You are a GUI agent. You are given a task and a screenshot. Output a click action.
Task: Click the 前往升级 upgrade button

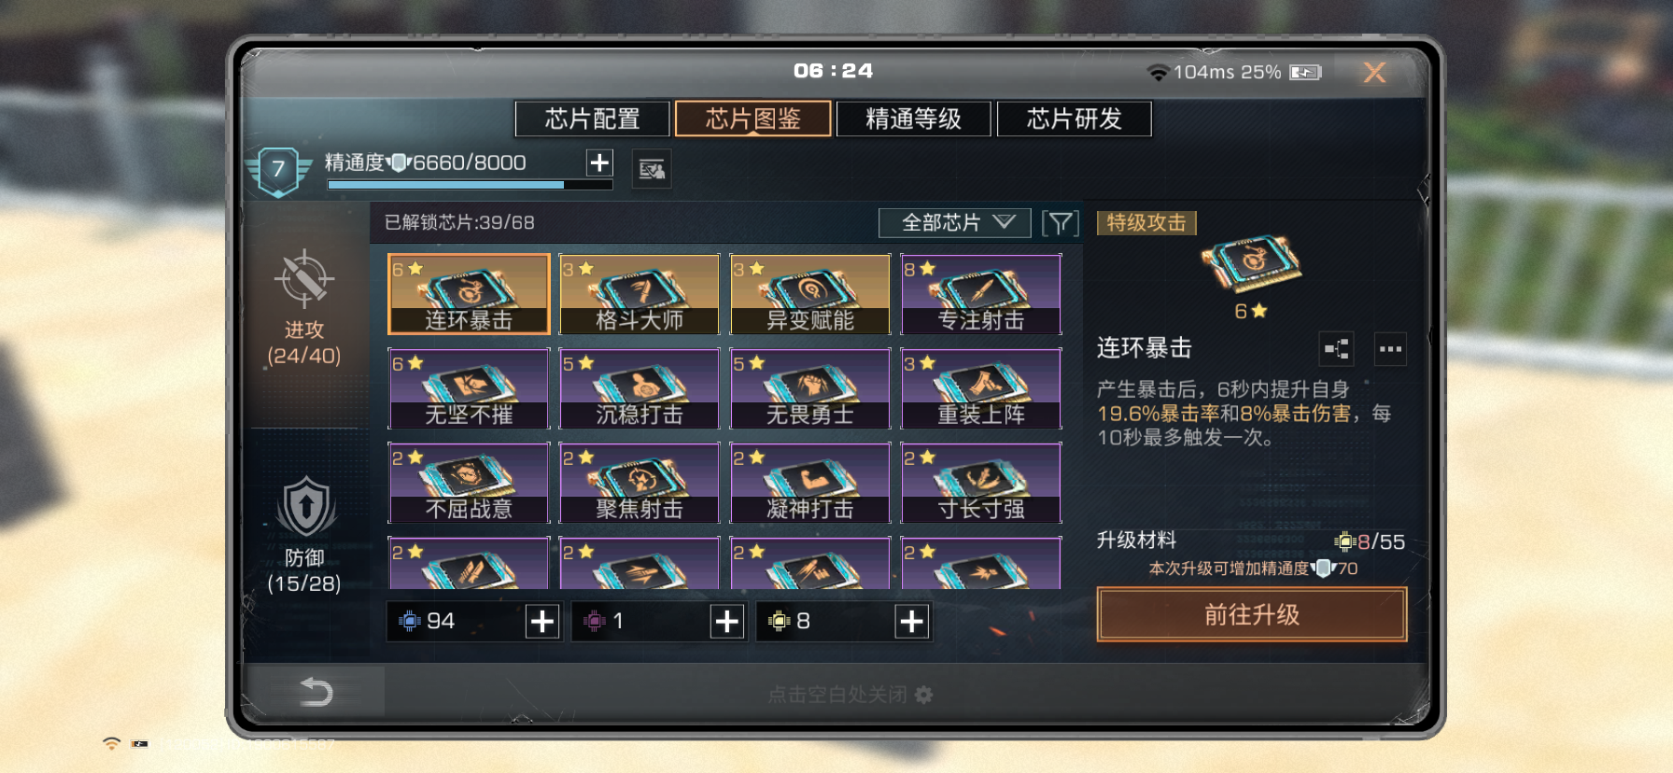[1252, 614]
